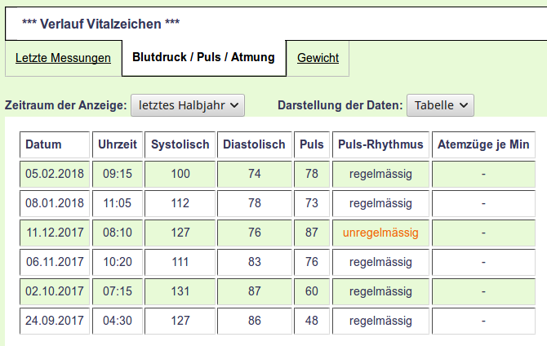Select systolic value 131 cell
The height and width of the screenshot is (346, 547).
tap(180, 291)
